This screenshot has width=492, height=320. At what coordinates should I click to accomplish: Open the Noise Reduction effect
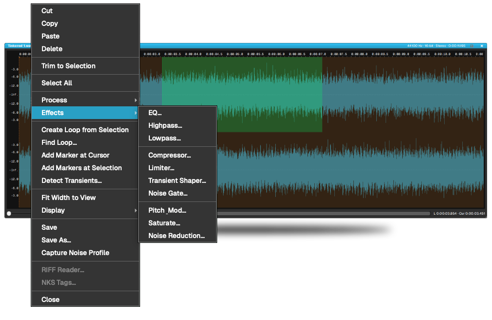(x=178, y=236)
